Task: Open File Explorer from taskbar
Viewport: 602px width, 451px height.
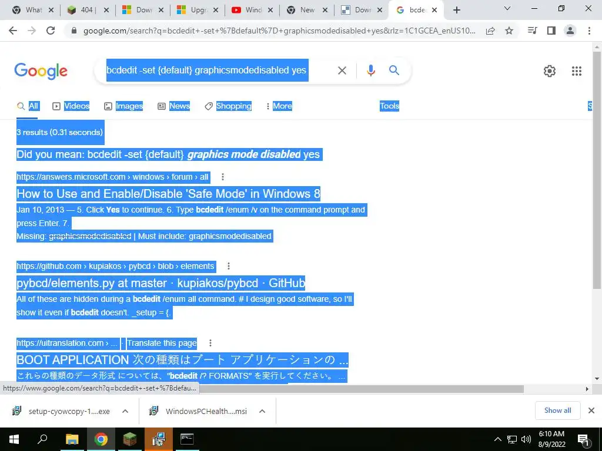Action: pyautogui.click(x=72, y=439)
